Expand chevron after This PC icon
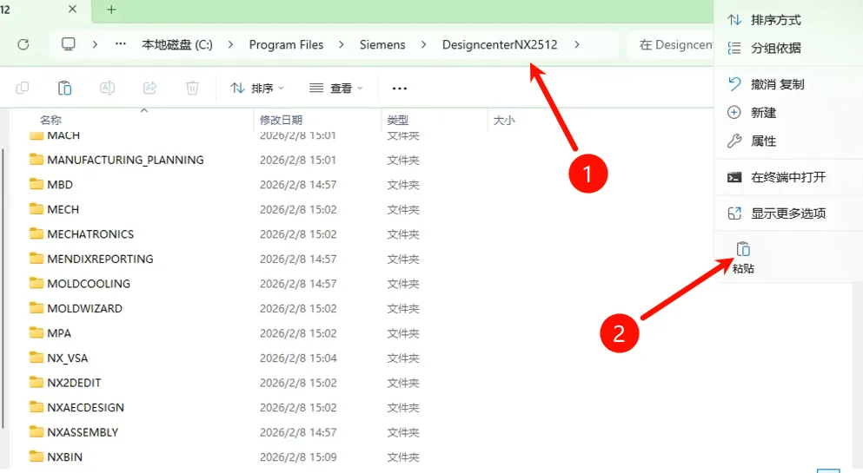 pos(96,44)
